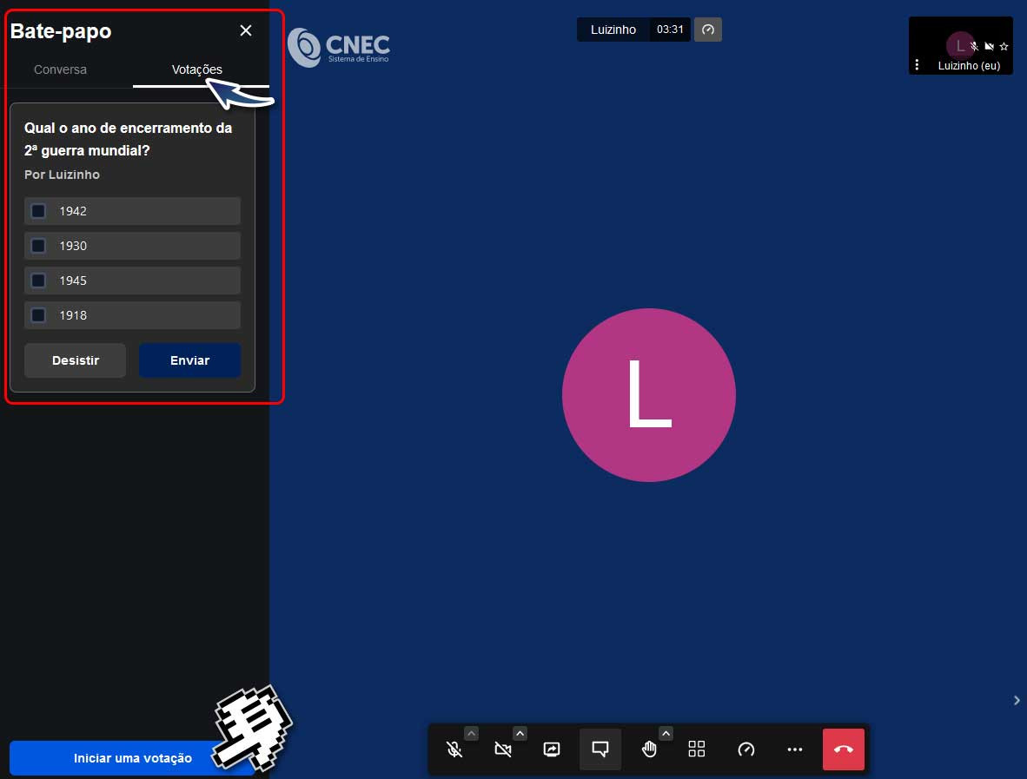Toggle the chat panel icon in the toolbar
The image size is (1027, 779).
pos(600,749)
